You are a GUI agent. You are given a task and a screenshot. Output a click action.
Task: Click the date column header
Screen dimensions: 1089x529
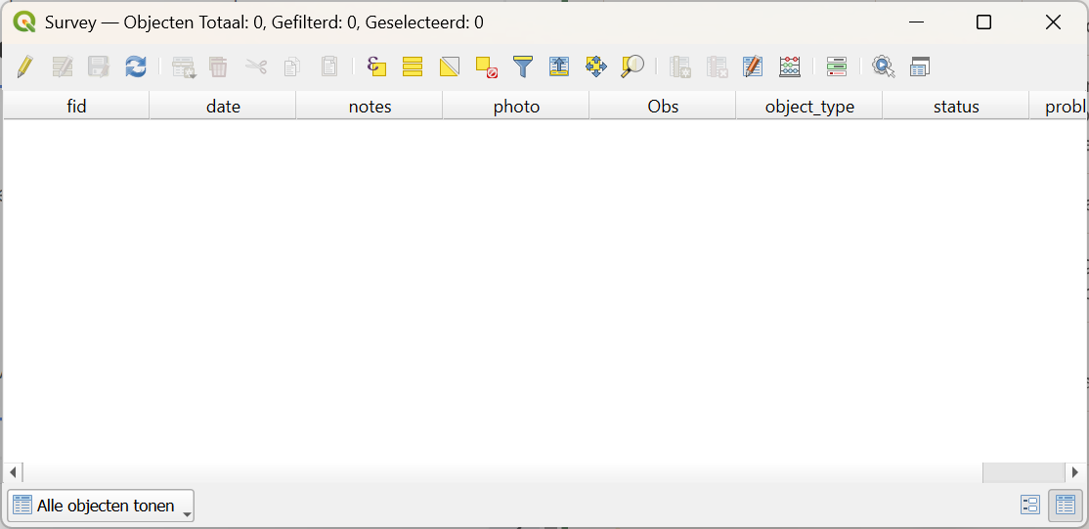(223, 107)
